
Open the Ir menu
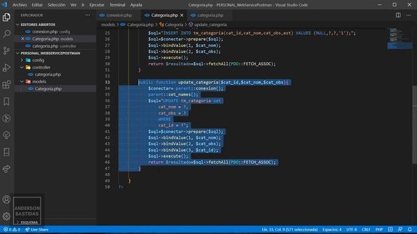(x=83, y=5)
